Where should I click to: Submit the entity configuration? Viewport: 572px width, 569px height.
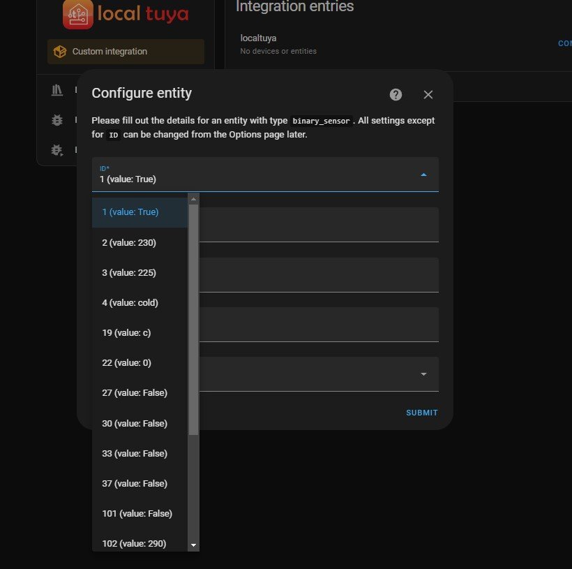click(422, 413)
